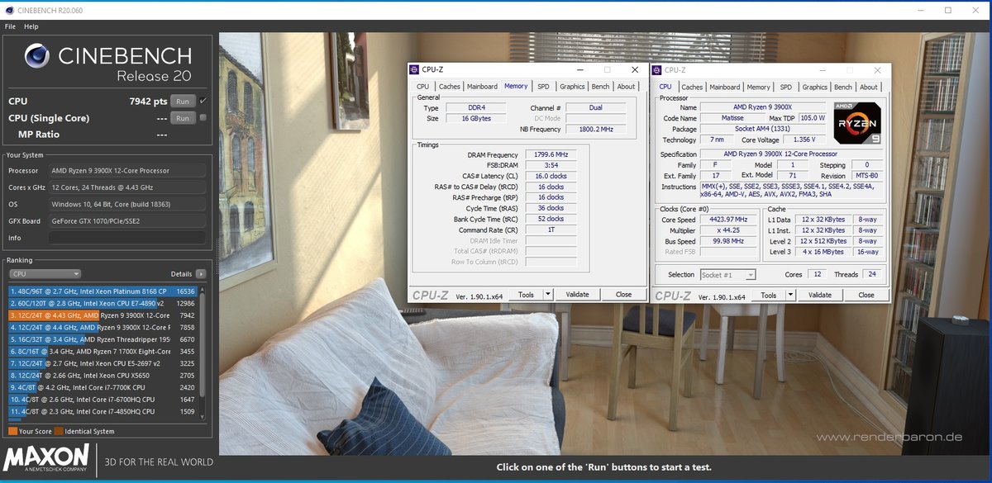Click Close button in Memory window
Viewport: 992px width, 483px height.
point(623,295)
